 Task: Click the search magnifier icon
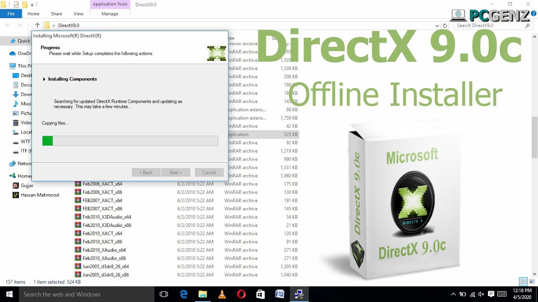(x=528, y=26)
